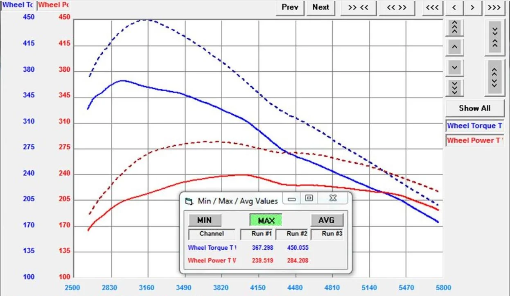
Task: Click the power max value 239.519
Action: pos(262,260)
